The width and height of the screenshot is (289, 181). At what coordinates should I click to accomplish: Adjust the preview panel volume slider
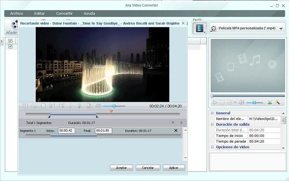point(254,103)
